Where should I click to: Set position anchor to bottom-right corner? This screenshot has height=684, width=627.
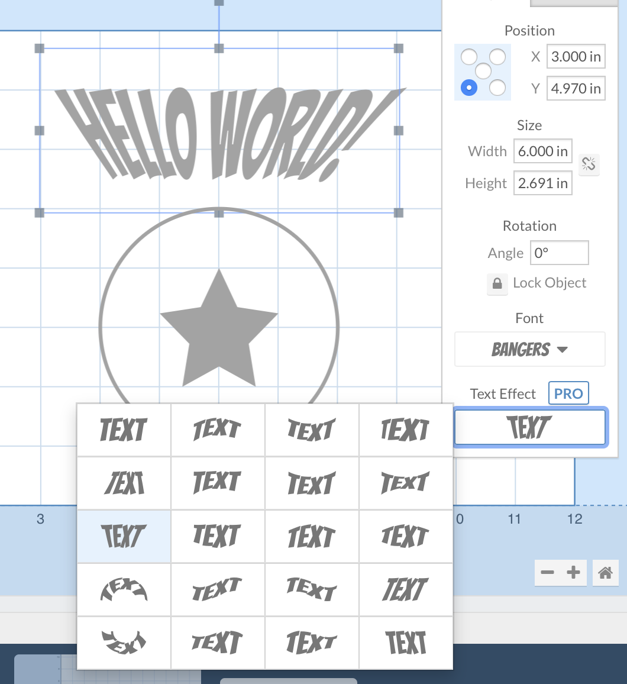[x=497, y=88]
